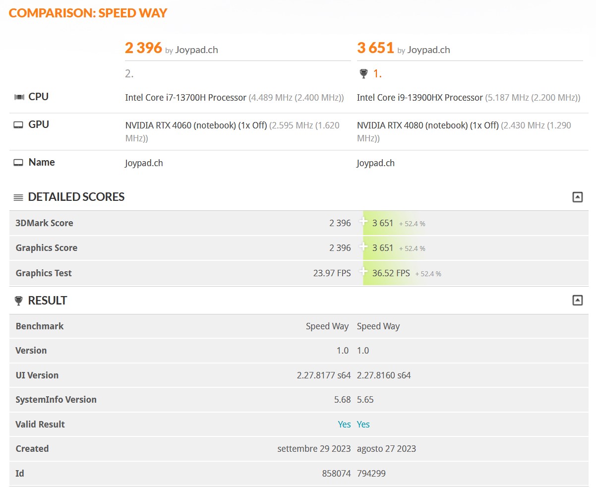Click the list icon beside Detailed Scores
Image resolution: width=596 pixels, height=489 pixels.
tap(18, 197)
